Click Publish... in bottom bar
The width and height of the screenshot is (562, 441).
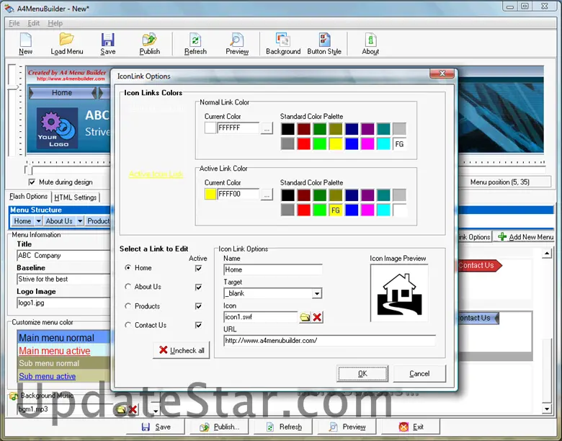[219, 427]
